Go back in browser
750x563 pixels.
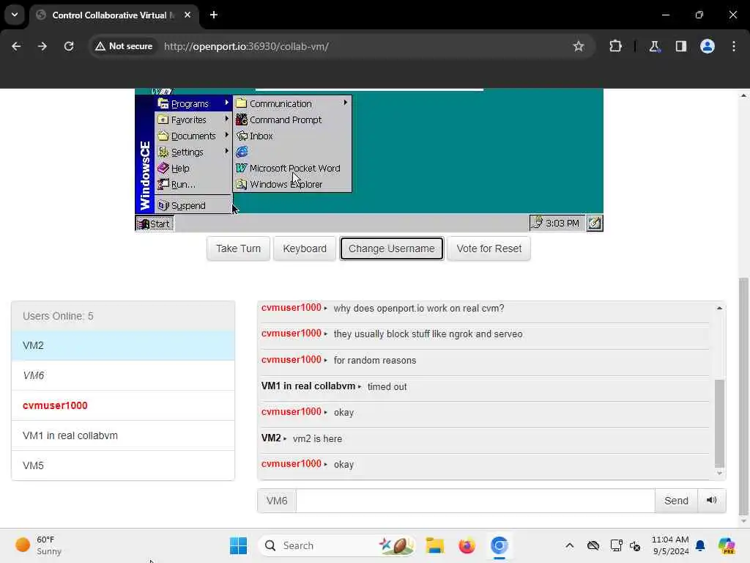click(x=16, y=46)
